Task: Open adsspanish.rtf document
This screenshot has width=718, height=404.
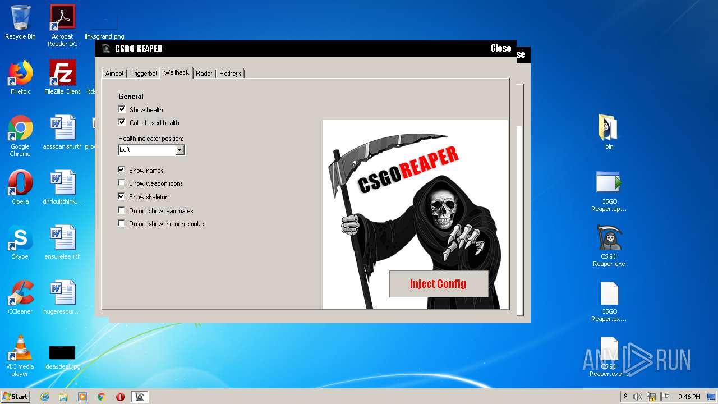Action: (62, 132)
